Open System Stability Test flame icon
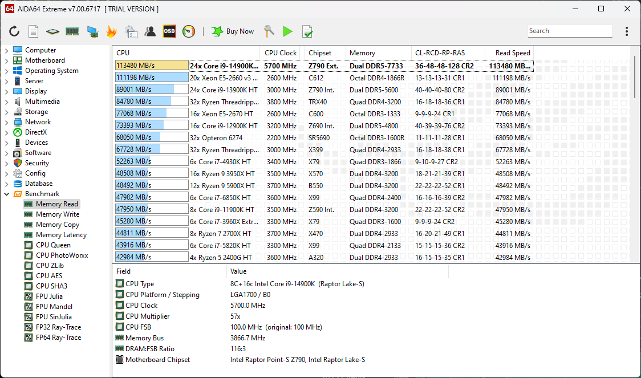Screen dimensions: 641x378 coord(111,31)
